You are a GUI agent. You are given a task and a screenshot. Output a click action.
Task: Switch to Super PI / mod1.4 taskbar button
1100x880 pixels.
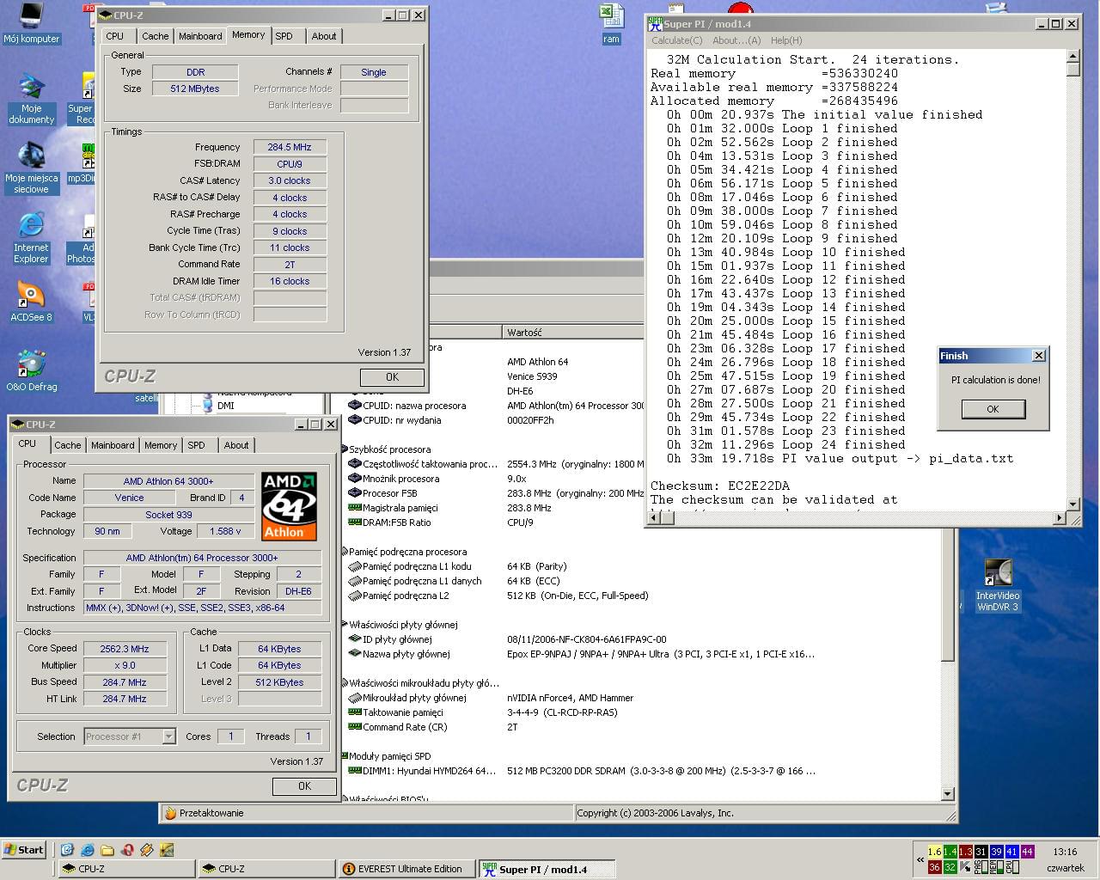click(547, 869)
